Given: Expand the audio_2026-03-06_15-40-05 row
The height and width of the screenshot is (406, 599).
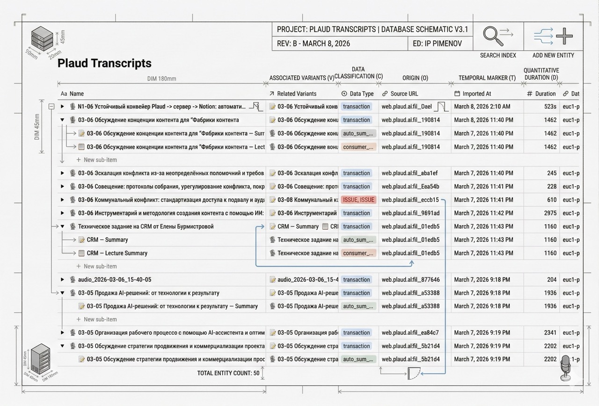Looking at the screenshot, I should pyautogui.click(x=62, y=280).
